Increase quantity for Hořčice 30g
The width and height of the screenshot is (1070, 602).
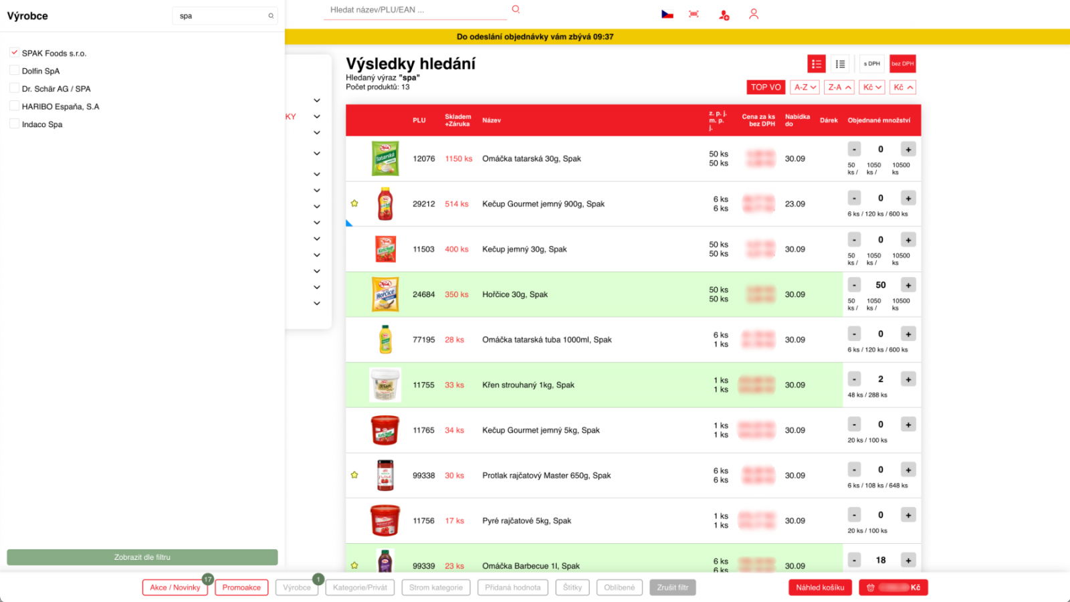[908, 285]
